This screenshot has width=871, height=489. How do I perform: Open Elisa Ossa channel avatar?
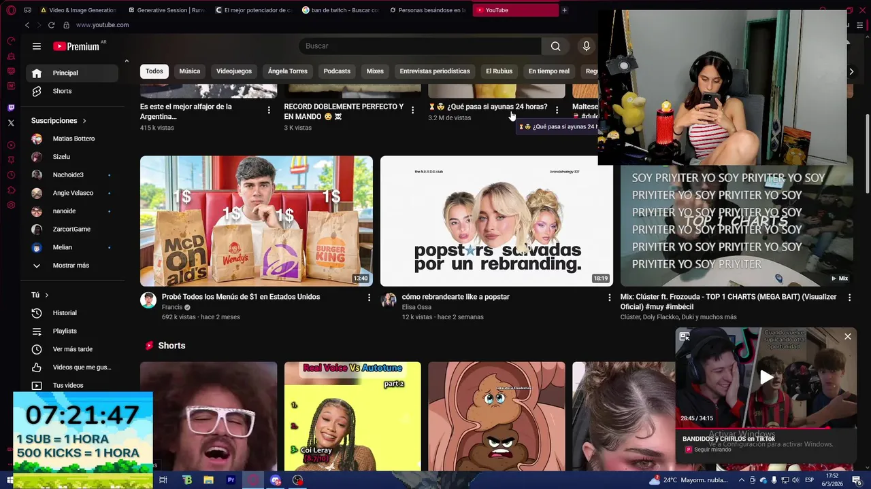[389, 300]
